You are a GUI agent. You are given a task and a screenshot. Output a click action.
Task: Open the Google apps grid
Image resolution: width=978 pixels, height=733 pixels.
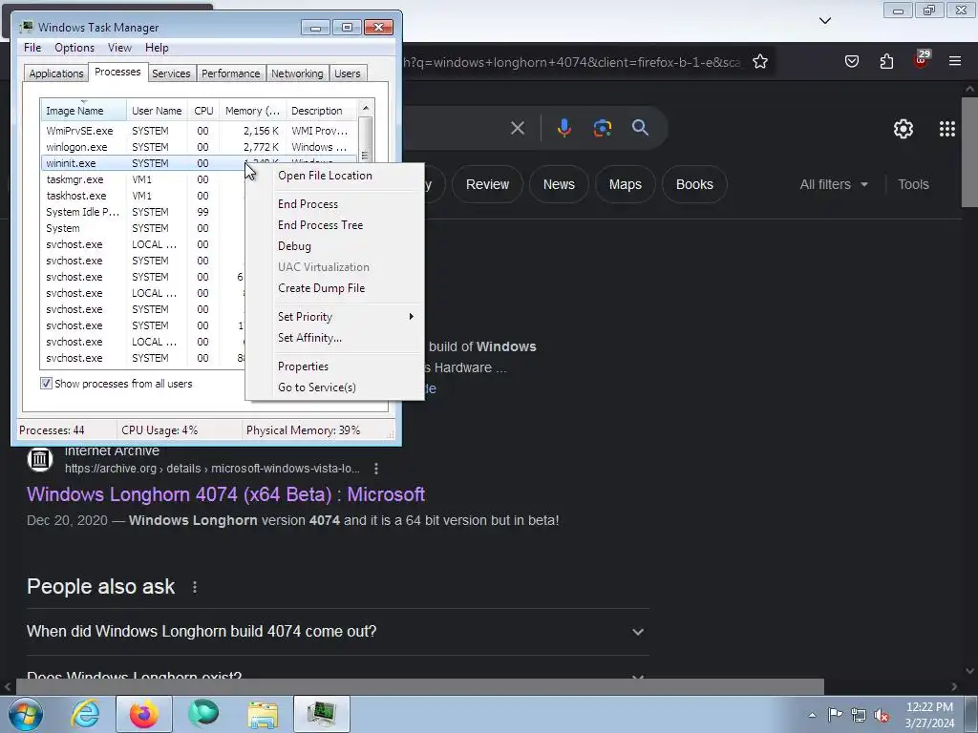coord(946,129)
